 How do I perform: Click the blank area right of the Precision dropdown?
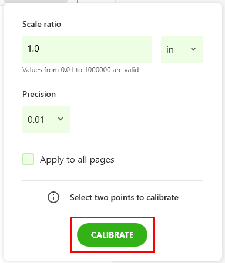coord(137,119)
